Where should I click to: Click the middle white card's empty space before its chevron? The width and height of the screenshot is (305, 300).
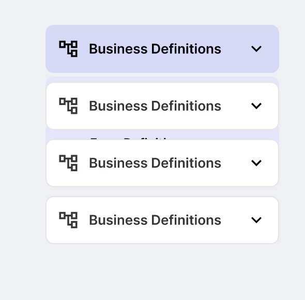click(x=236, y=163)
